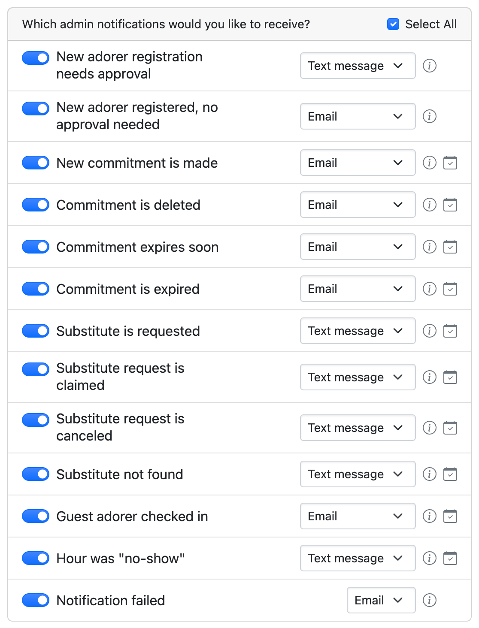Disable the Commitment is expired toggle
Image resolution: width=479 pixels, height=628 pixels.
point(36,289)
